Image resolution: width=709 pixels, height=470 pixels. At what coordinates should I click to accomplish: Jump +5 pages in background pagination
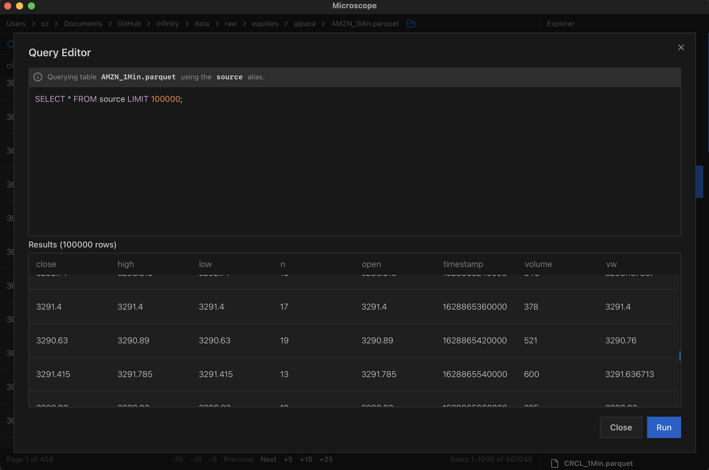point(288,459)
